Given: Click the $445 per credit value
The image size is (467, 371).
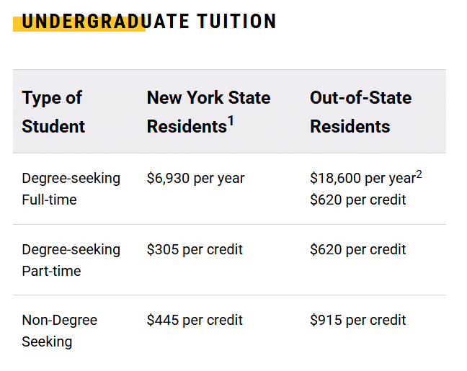Looking at the screenshot, I should (195, 320).
